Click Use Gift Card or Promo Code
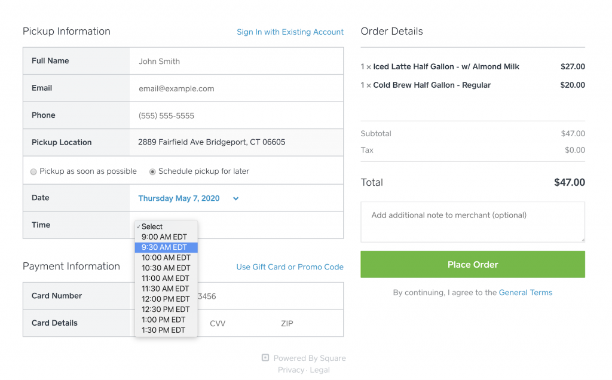Screen dimensions: 612x380 290,267
